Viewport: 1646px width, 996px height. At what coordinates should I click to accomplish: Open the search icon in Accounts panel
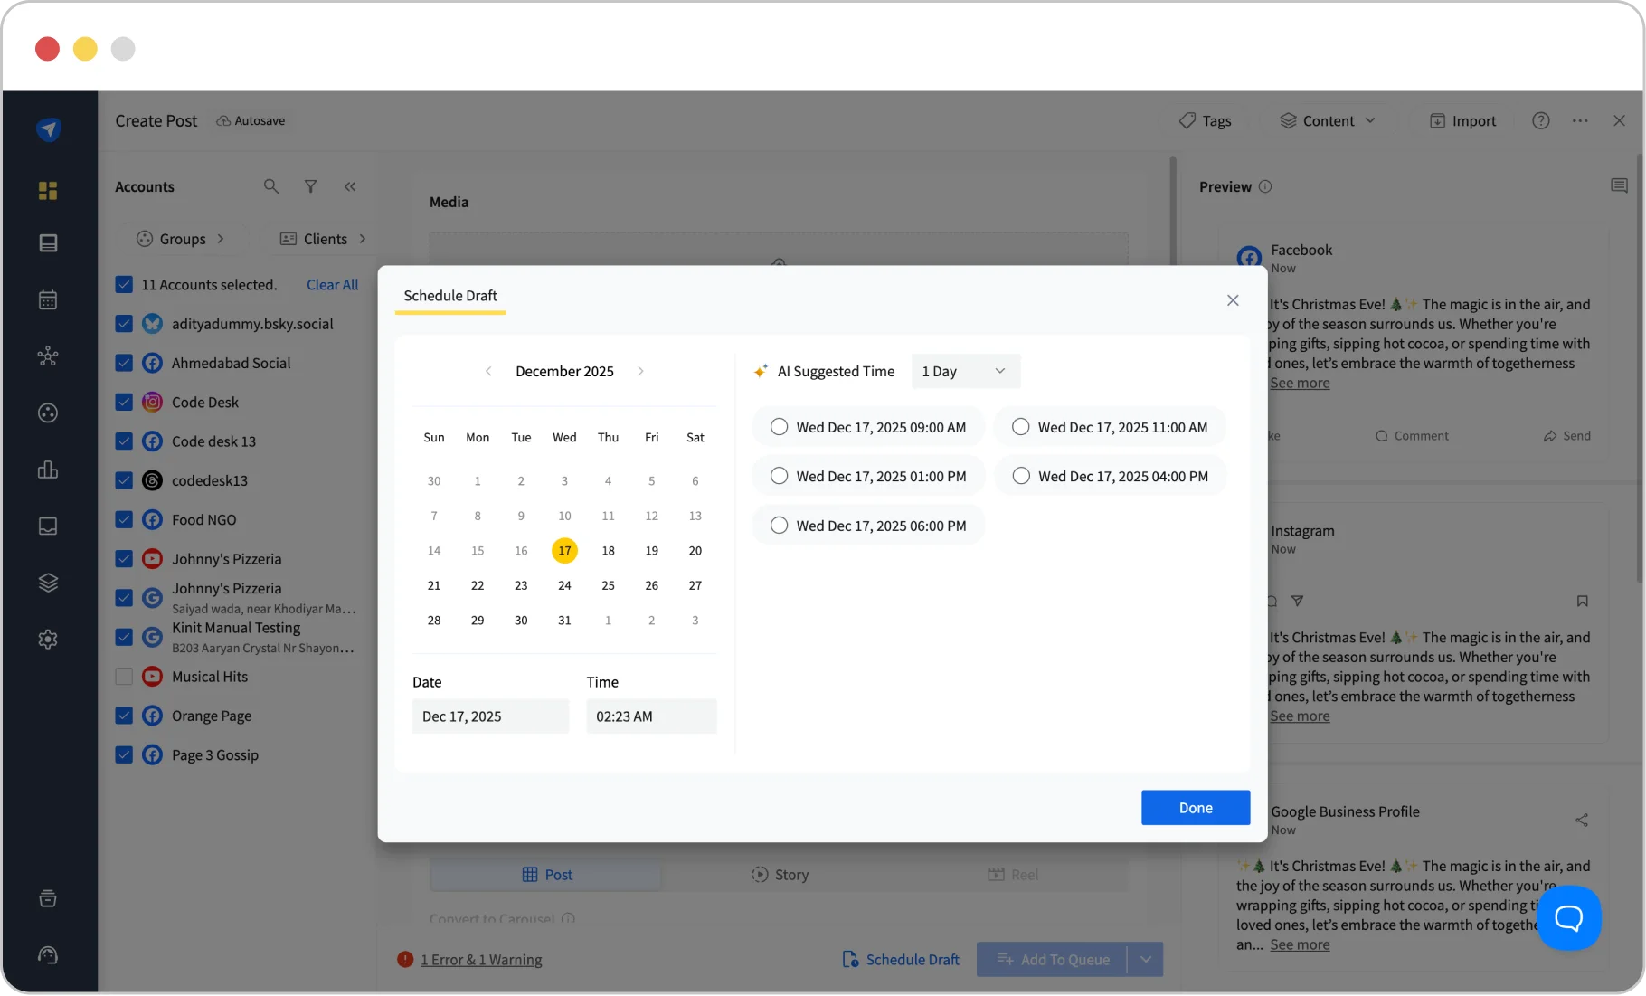[271, 186]
